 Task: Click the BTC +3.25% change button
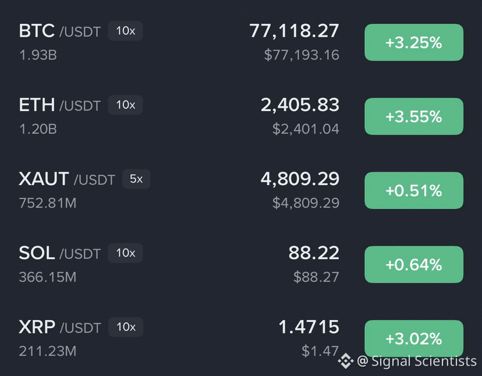[414, 42]
